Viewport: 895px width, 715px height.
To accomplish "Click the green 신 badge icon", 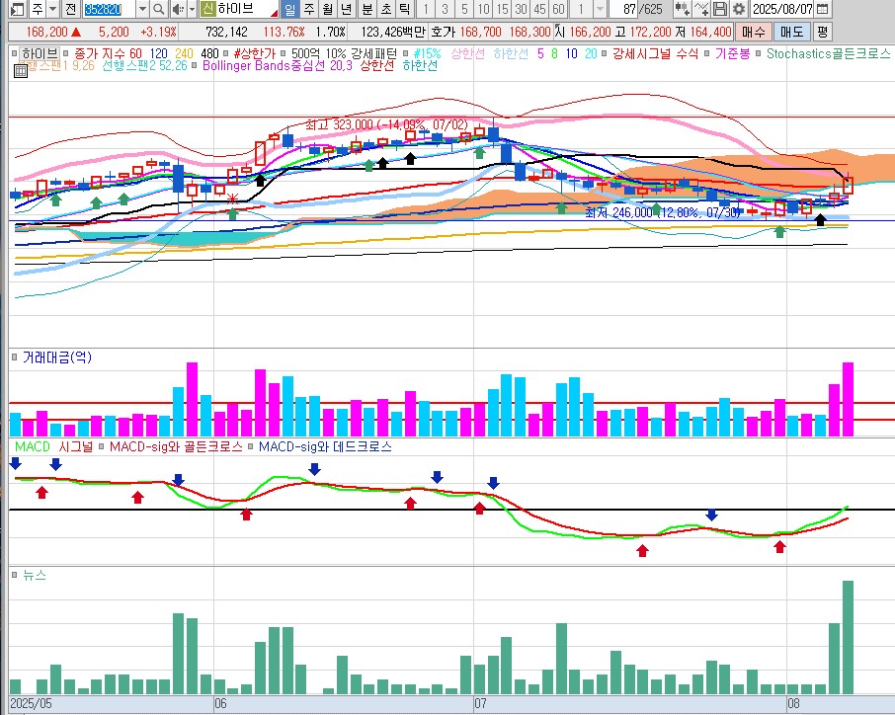I will [x=207, y=9].
